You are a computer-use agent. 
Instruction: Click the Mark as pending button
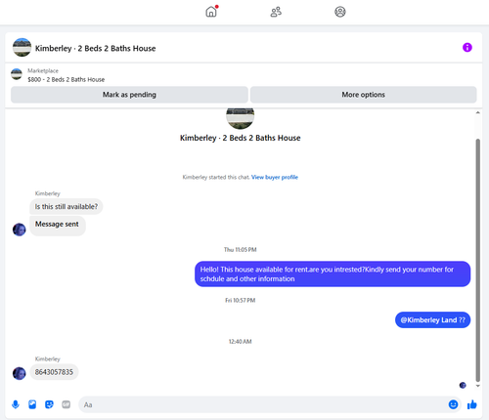point(129,95)
